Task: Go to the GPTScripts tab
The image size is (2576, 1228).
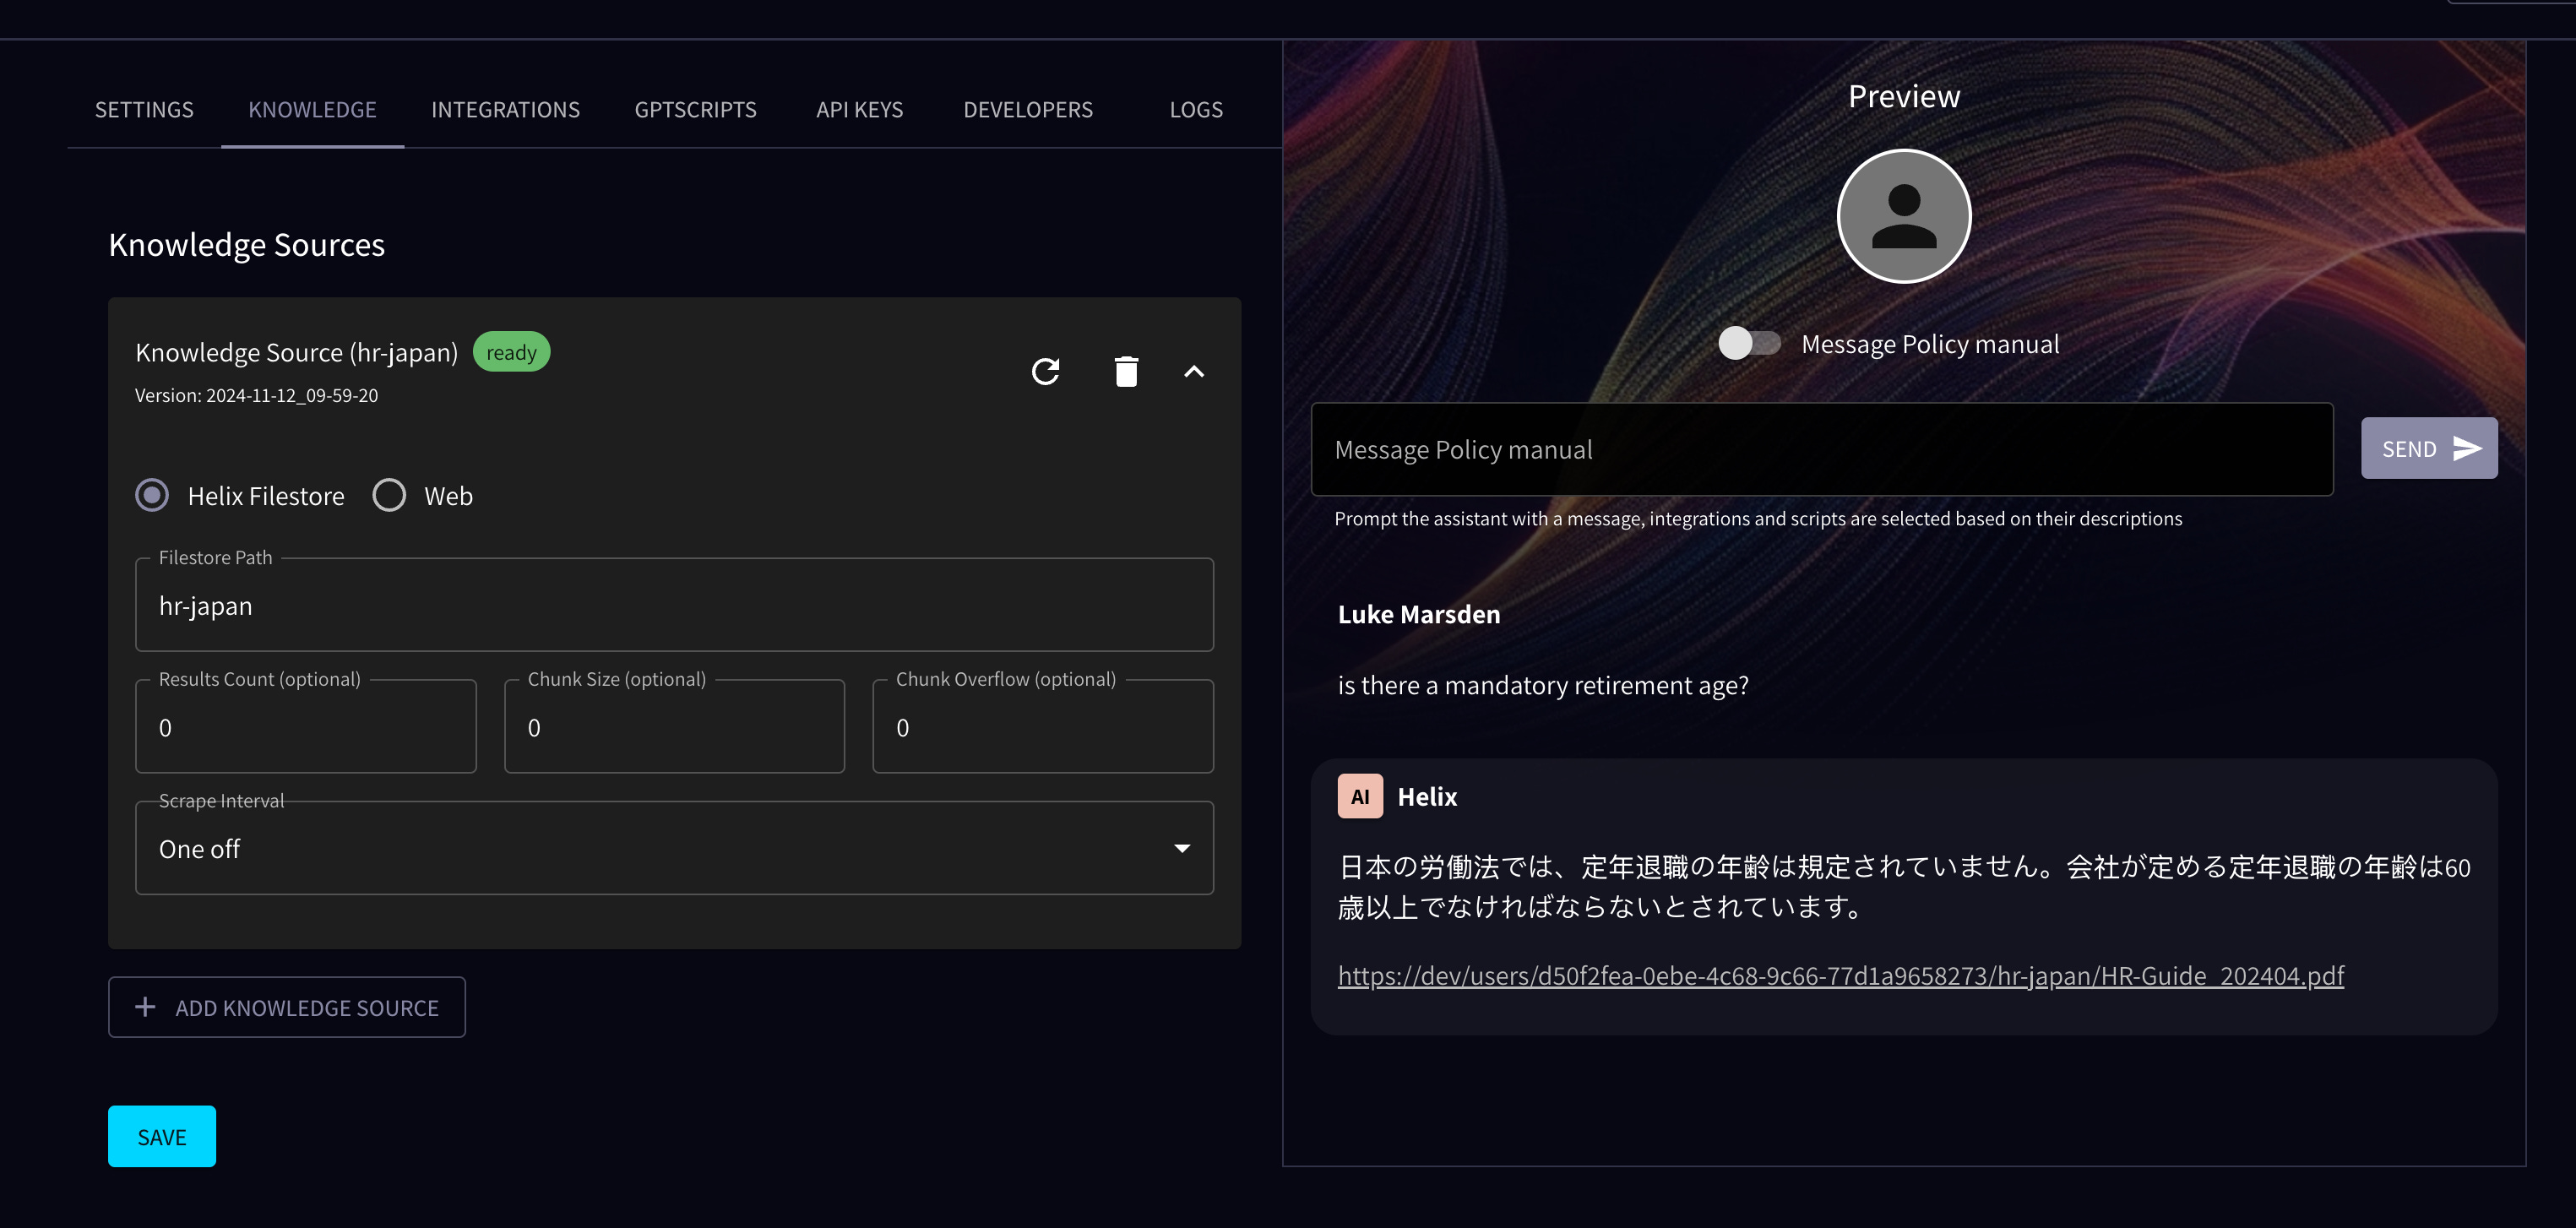Action: pos(695,110)
